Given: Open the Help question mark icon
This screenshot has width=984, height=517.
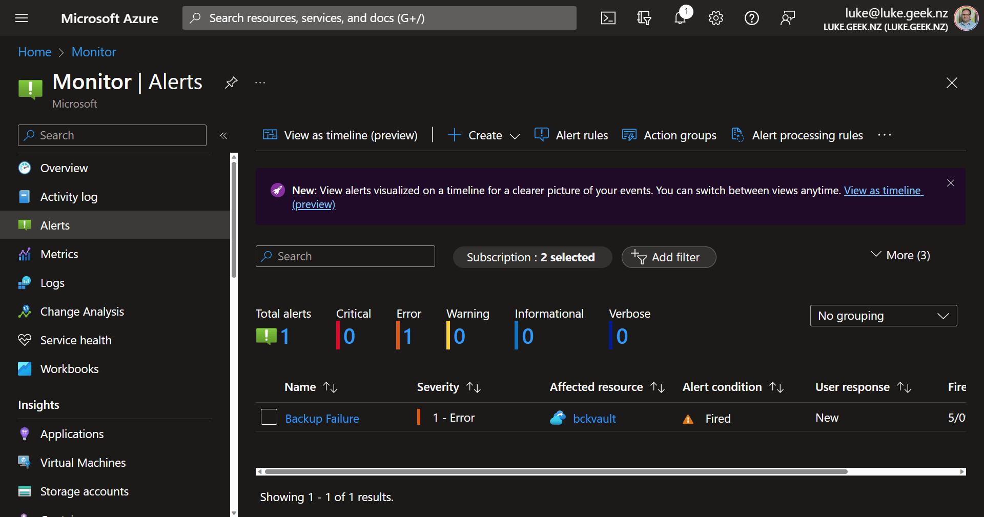Looking at the screenshot, I should coord(752,18).
